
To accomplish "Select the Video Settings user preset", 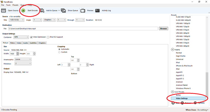I will [188, 98].
